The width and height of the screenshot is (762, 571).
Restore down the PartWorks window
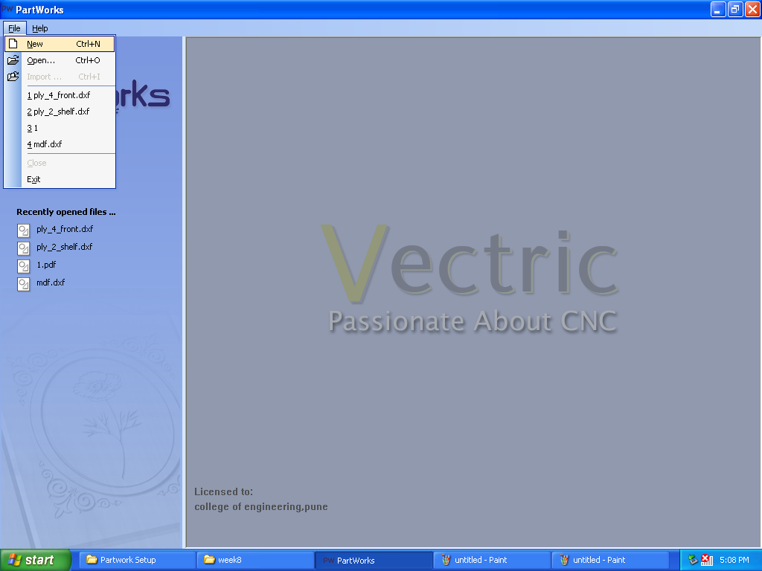pos(735,9)
